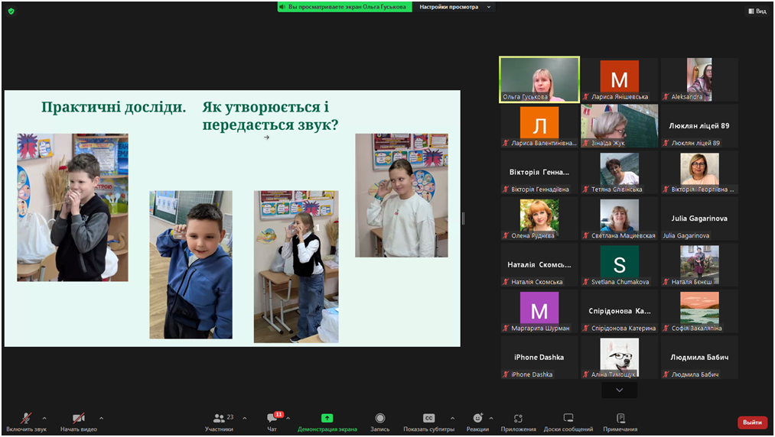Image resolution: width=775 pixels, height=437 pixels.
Task: Toggle microphone with Включить звук
Action: pyautogui.click(x=26, y=419)
